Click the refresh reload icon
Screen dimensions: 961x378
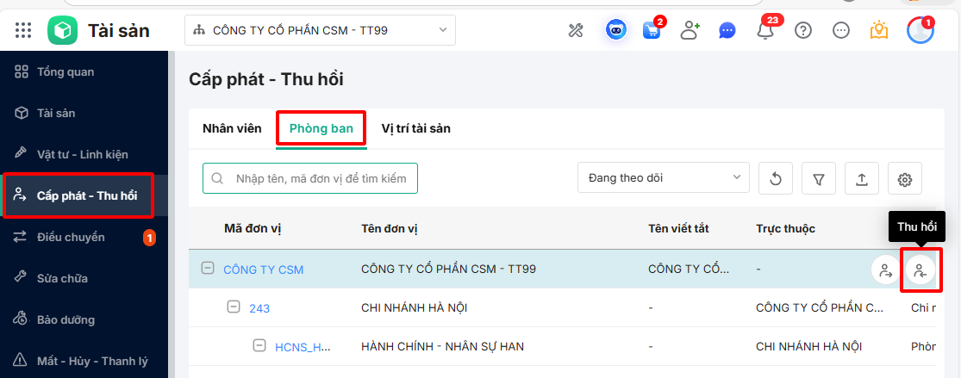(x=775, y=179)
